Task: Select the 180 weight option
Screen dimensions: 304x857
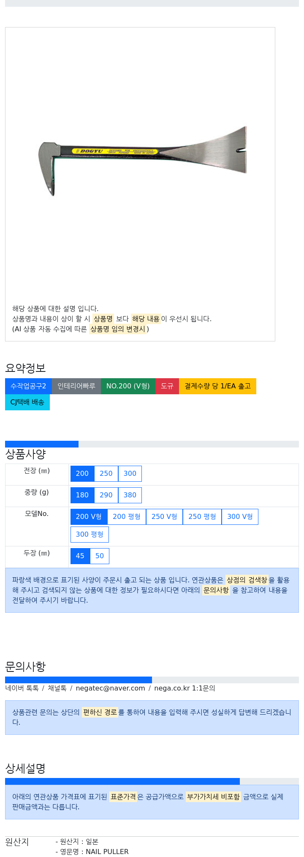Action: (x=82, y=495)
